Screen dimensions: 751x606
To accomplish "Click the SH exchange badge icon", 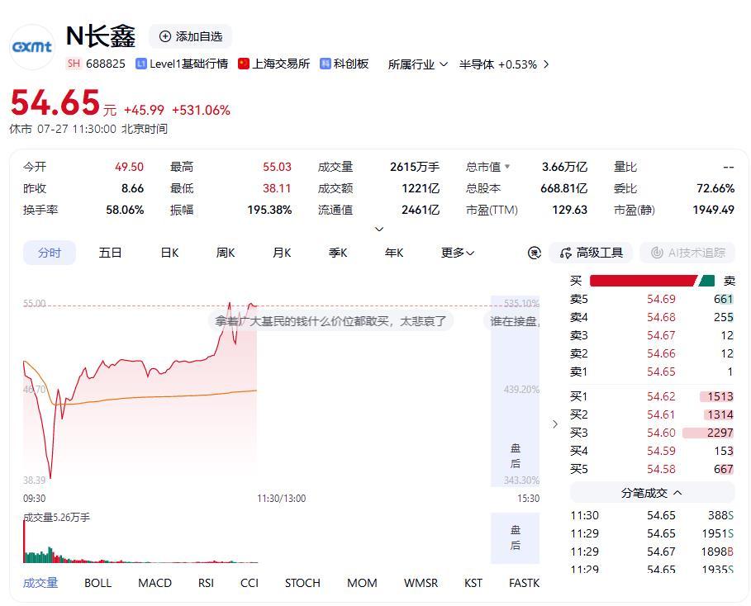I will pyautogui.click(x=74, y=64).
